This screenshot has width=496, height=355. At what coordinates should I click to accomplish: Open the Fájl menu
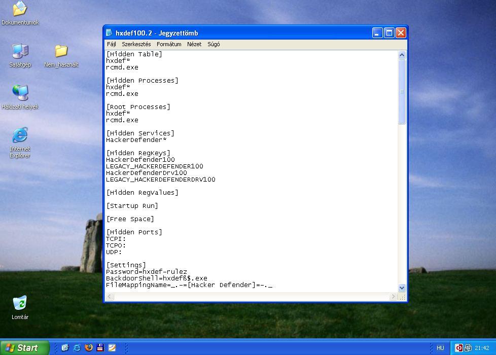[x=112, y=44]
